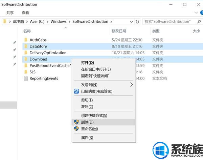
Task: Expand the 发送到(N) submenu arrow
Action: [x=131, y=85]
